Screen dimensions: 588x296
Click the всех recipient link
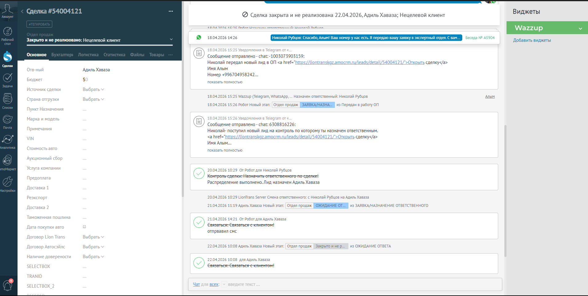pos(214,284)
